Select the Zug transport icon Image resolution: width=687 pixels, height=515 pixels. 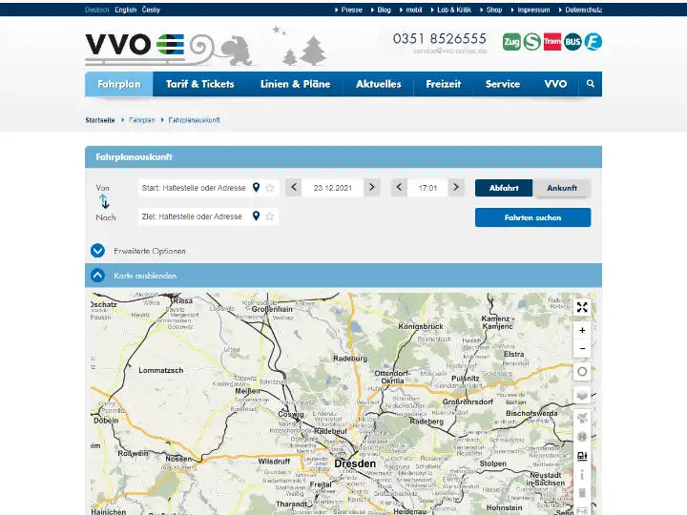coord(511,42)
